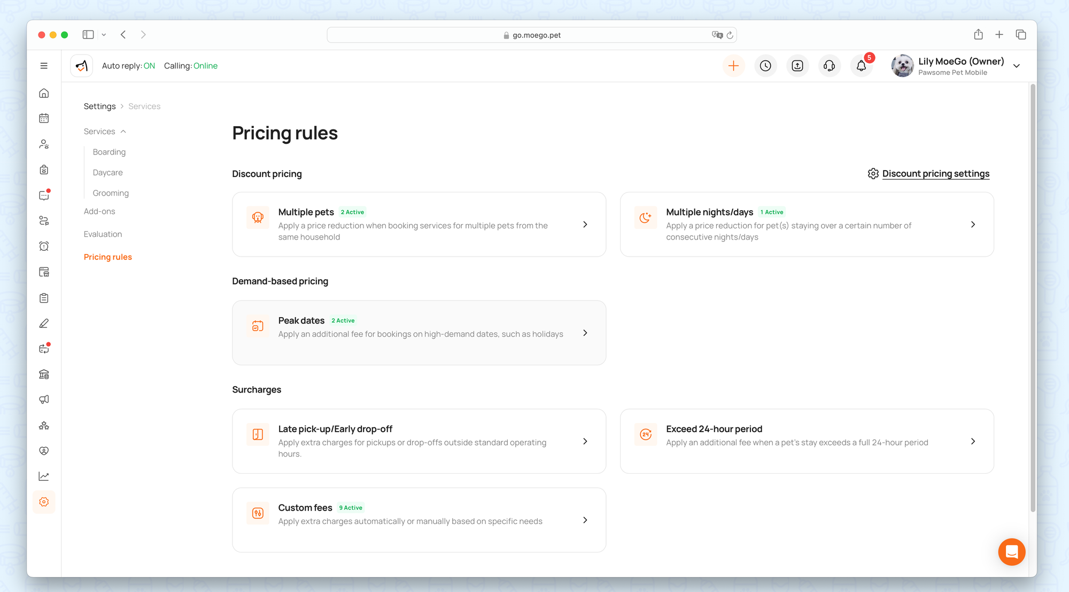Click the orange plus create button

tap(733, 66)
